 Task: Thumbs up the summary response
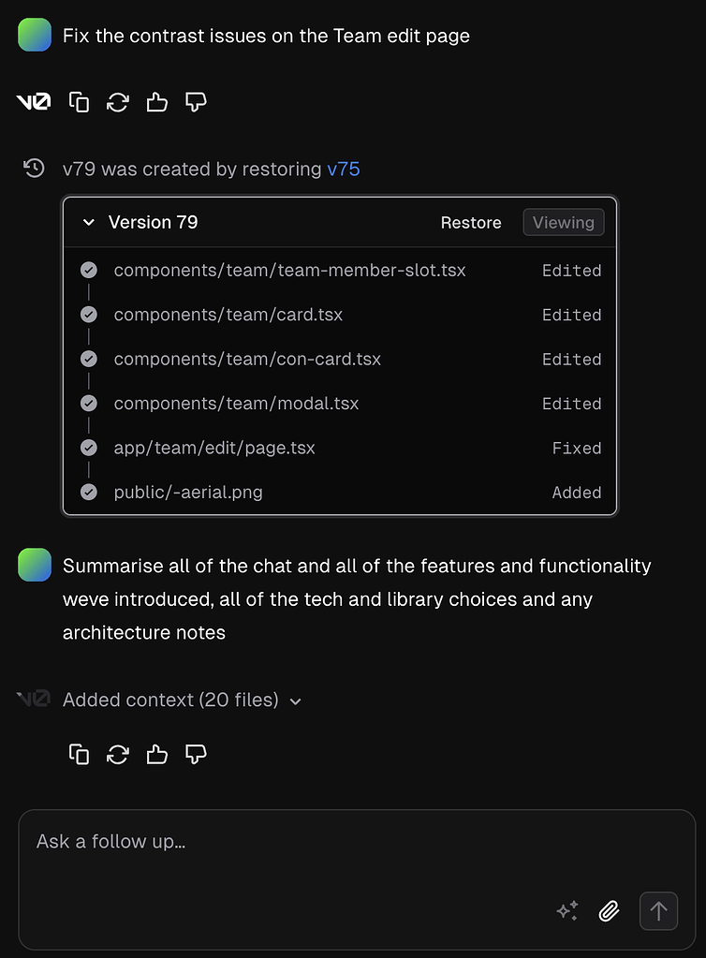(156, 754)
